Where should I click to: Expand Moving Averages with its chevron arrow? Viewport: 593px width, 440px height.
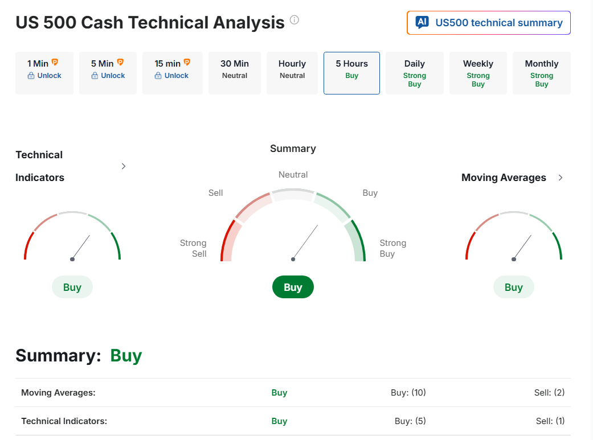pyautogui.click(x=561, y=178)
